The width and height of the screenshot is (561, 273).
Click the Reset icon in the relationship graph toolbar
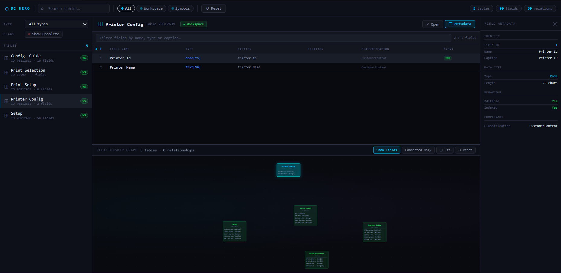460,150
